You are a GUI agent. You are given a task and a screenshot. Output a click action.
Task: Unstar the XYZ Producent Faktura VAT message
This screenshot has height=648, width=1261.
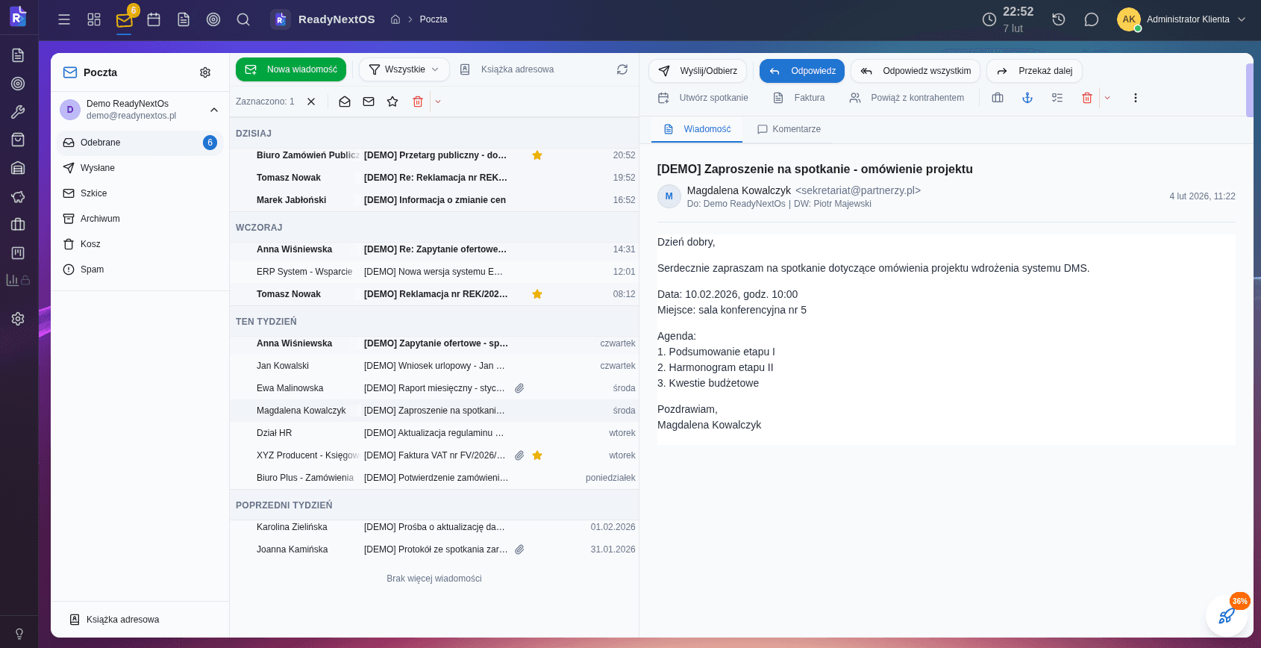click(536, 455)
